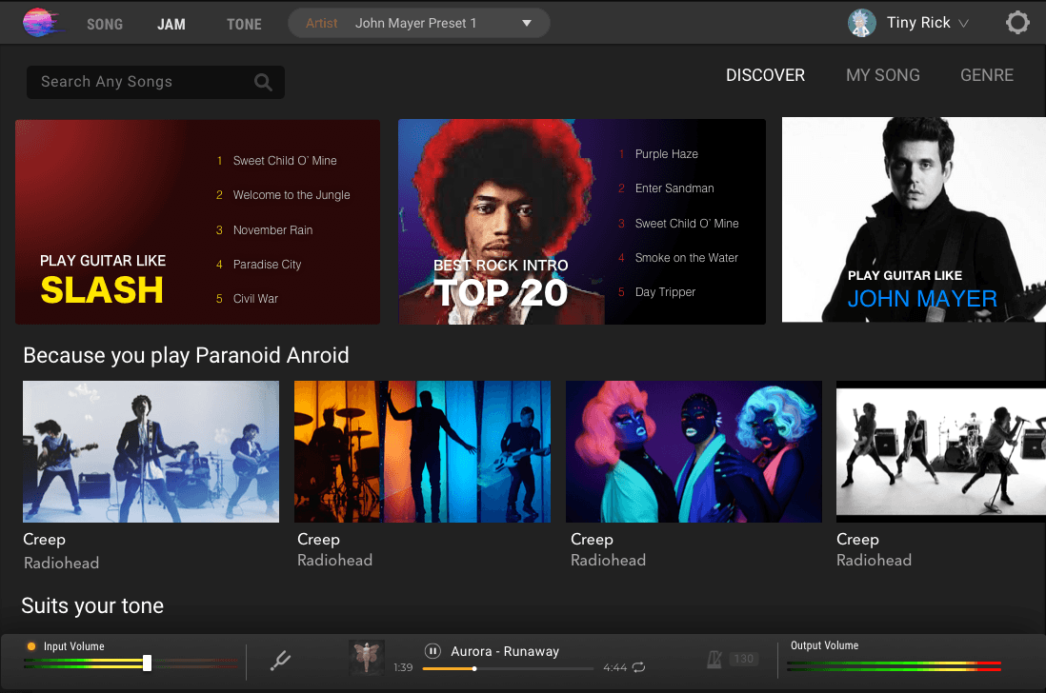
Task: Switch to the TONE tab
Action: [x=244, y=25]
